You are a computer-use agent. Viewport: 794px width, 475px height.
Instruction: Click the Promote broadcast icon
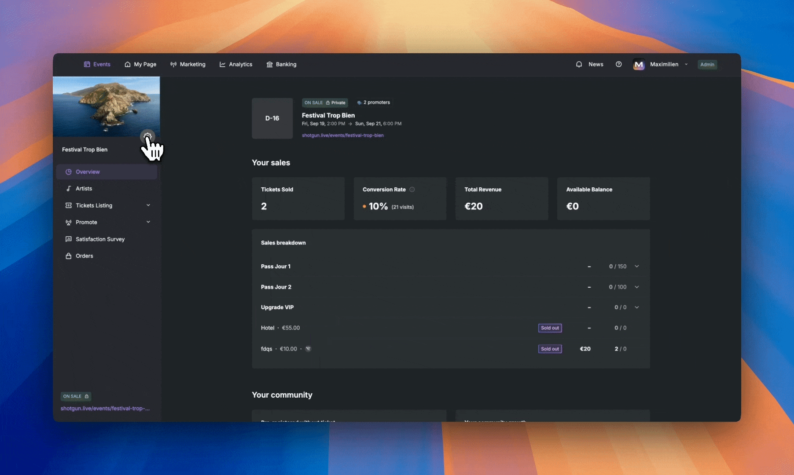coord(68,222)
